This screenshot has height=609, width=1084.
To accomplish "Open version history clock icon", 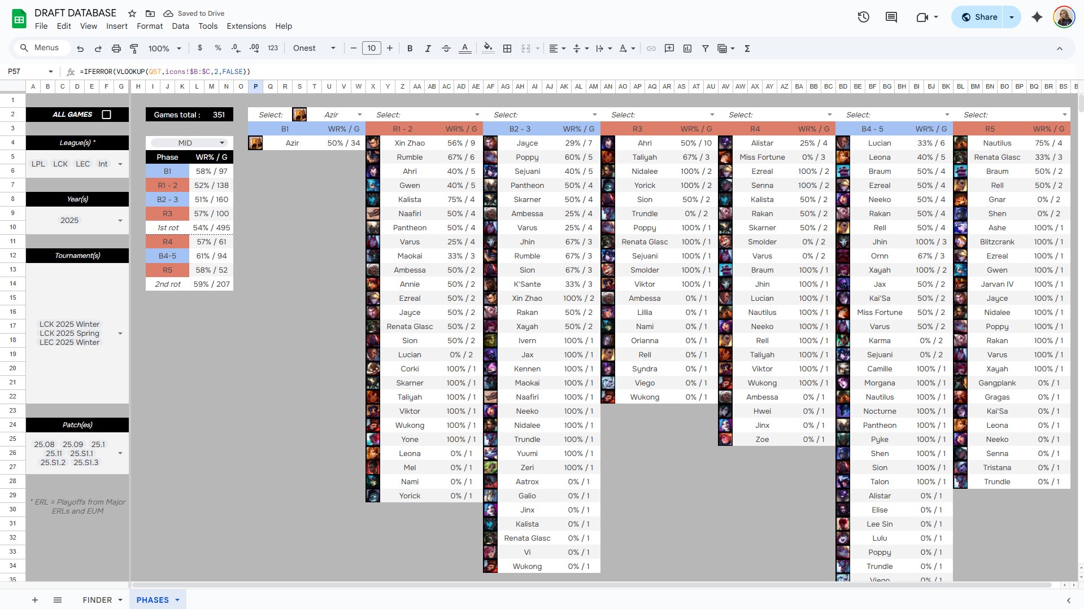I will pyautogui.click(x=864, y=17).
